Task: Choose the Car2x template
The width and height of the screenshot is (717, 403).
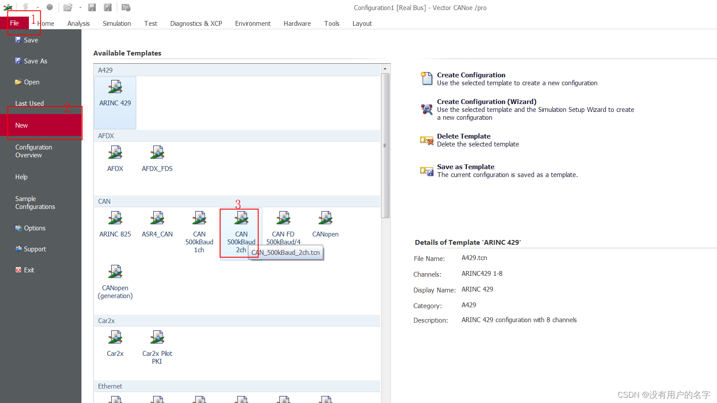Action: [x=115, y=344]
